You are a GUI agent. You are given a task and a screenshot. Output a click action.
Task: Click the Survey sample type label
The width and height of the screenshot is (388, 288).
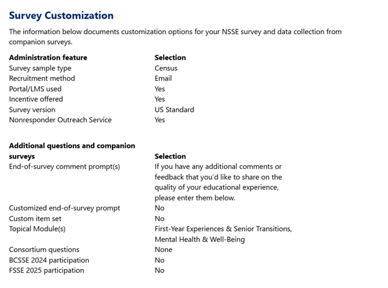point(40,68)
